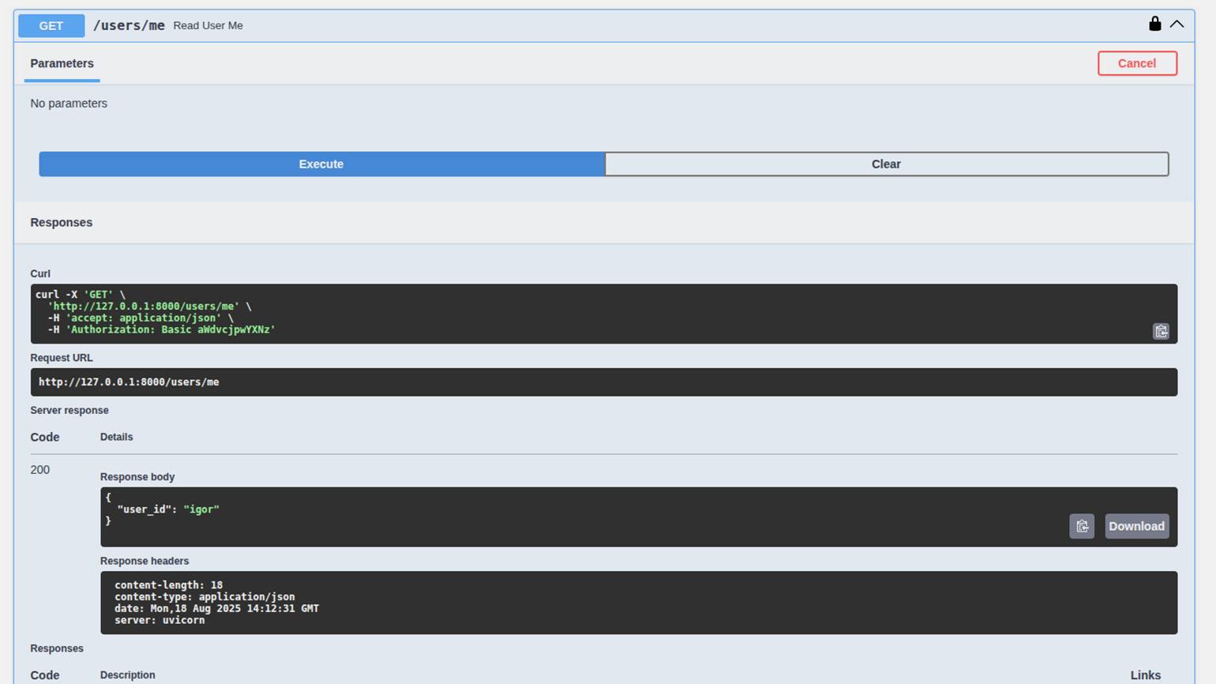Copy the curl command to clipboard
Viewport: 1216px width, 684px height.
(1160, 332)
